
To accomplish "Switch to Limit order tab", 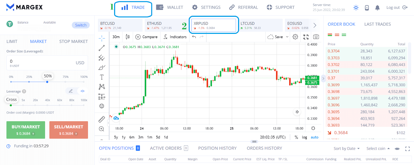I will [12, 41].
